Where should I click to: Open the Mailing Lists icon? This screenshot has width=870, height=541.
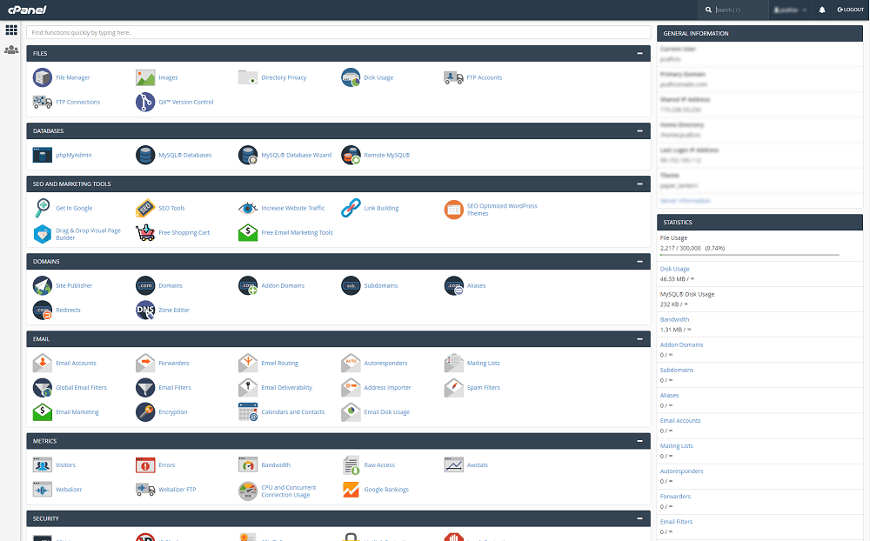[453, 363]
